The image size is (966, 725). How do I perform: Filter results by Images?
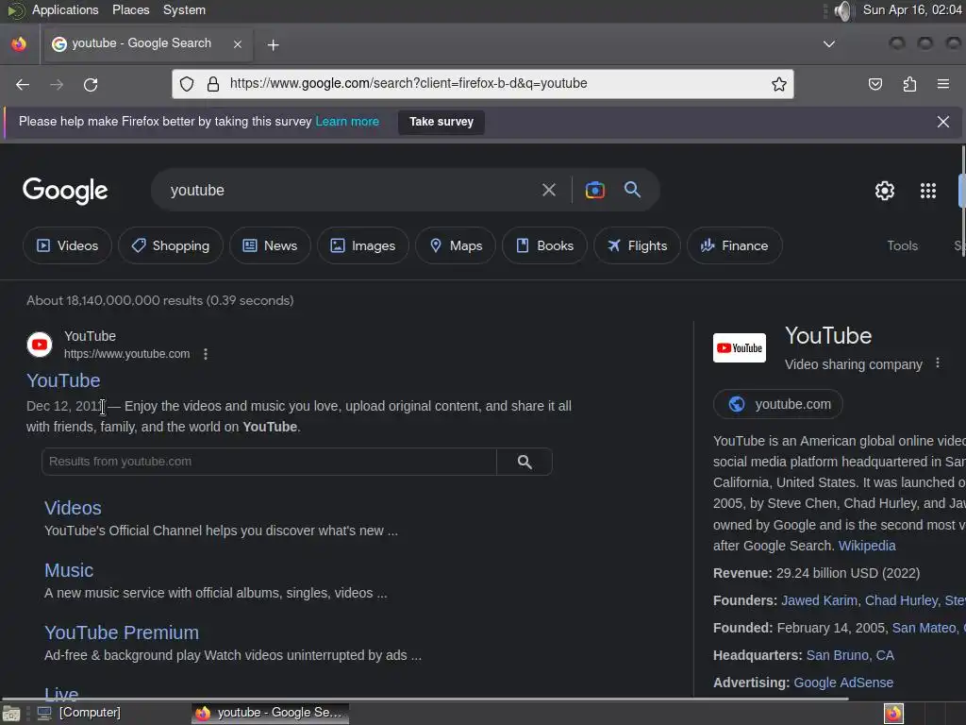tap(363, 245)
